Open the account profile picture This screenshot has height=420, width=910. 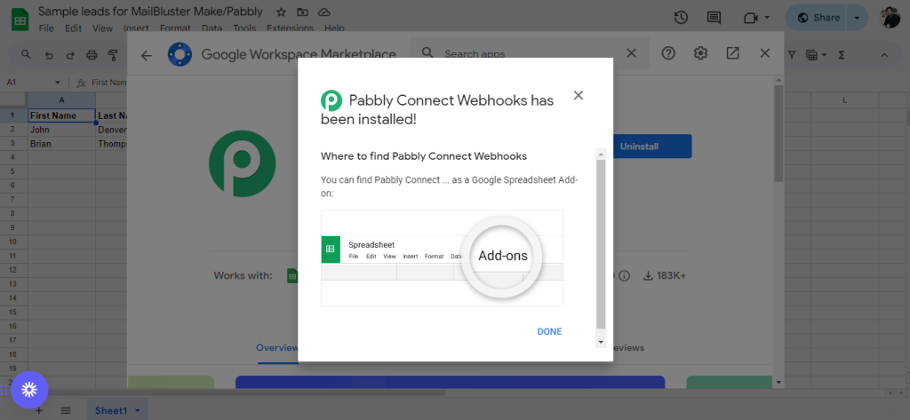(890, 18)
